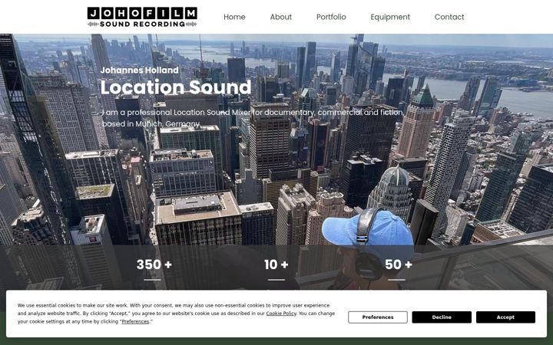Open the Cookie Policy link
This screenshot has width=553, height=345.
pyautogui.click(x=281, y=314)
